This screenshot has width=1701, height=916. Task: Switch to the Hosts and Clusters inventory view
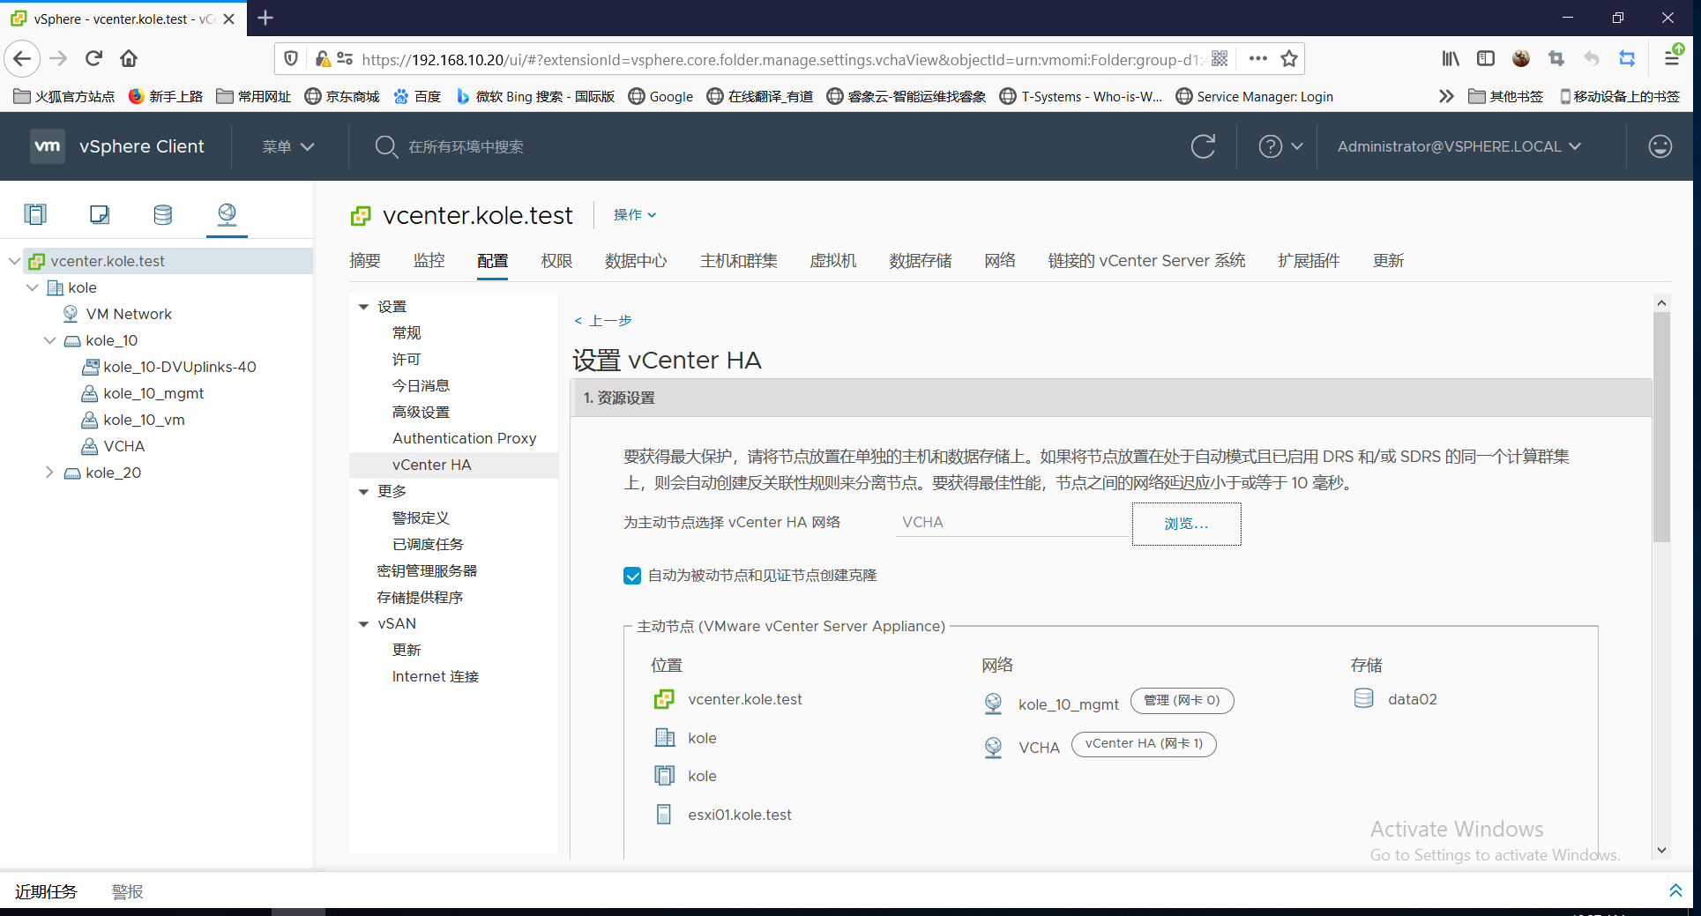click(35, 214)
